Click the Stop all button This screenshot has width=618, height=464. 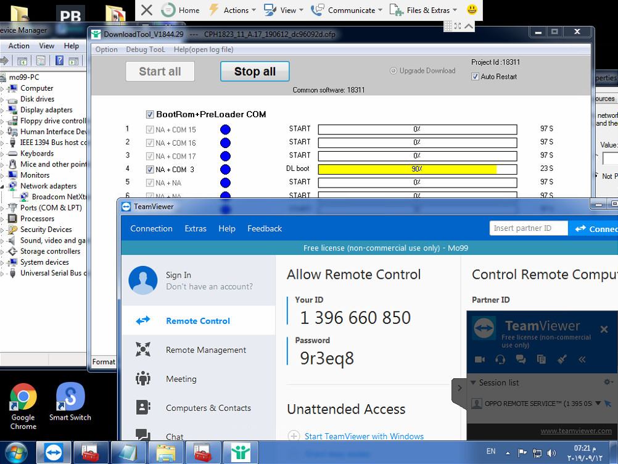click(x=255, y=72)
